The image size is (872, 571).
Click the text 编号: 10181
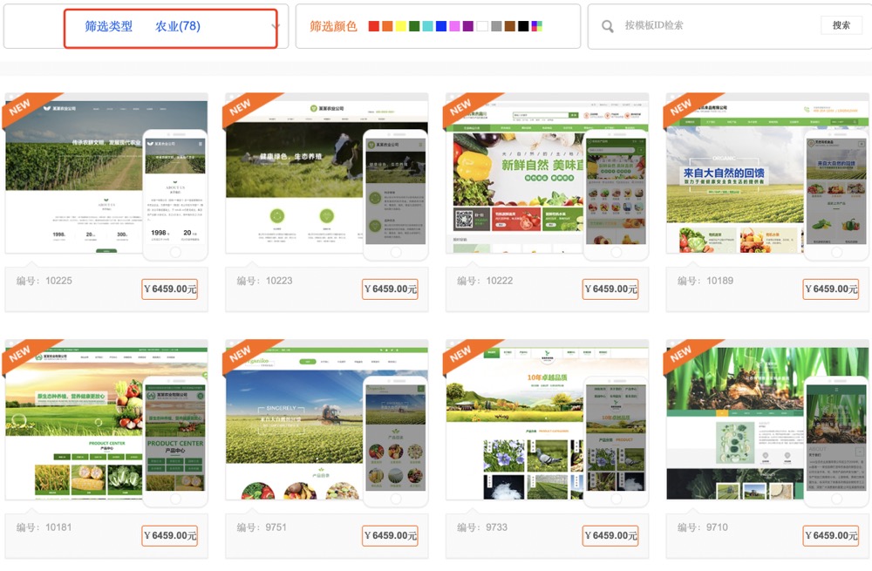pos(44,527)
